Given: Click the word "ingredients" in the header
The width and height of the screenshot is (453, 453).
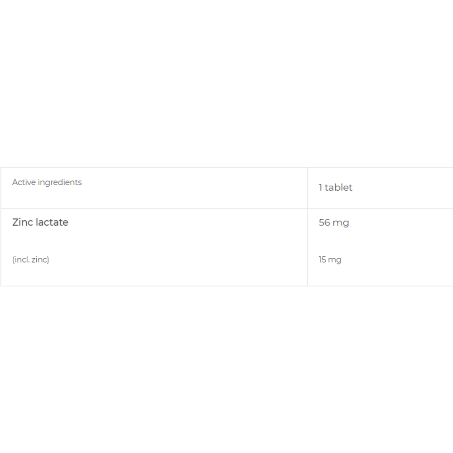Looking at the screenshot, I should coord(60,183).
